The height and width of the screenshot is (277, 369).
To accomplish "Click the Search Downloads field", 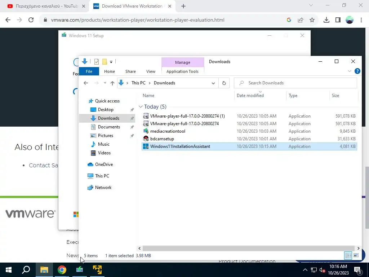I will click(x=295, y=83).
